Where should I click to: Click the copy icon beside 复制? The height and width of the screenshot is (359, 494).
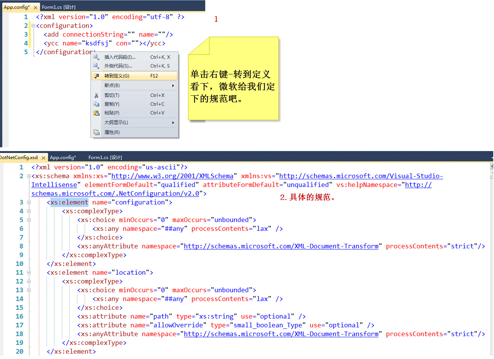click(x=96, y=104)
